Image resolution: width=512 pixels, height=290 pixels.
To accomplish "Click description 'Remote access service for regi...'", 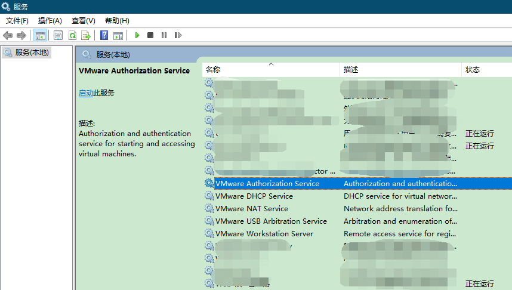I will click(400, 233).
